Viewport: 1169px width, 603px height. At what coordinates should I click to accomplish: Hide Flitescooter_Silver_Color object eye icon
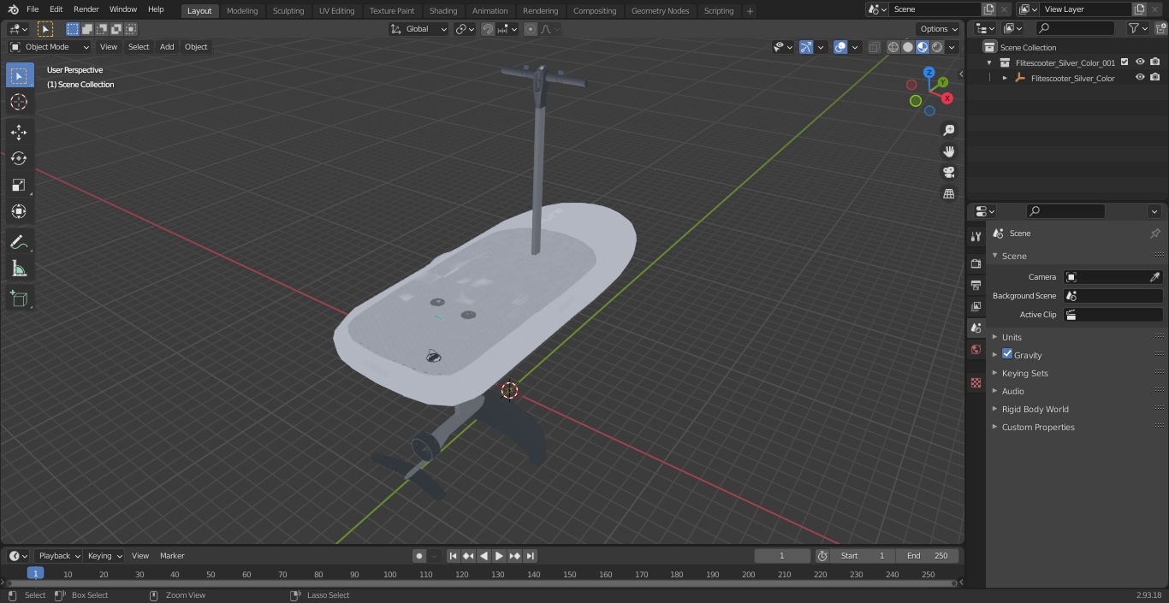(x=1140, y=78)
